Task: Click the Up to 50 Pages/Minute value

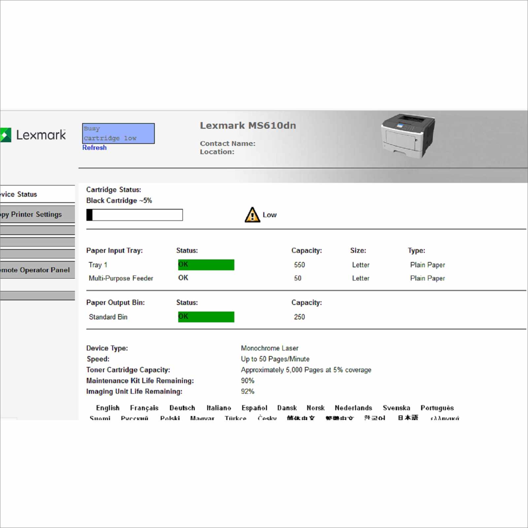Action: pyautogui.click(x=275, y=359)
